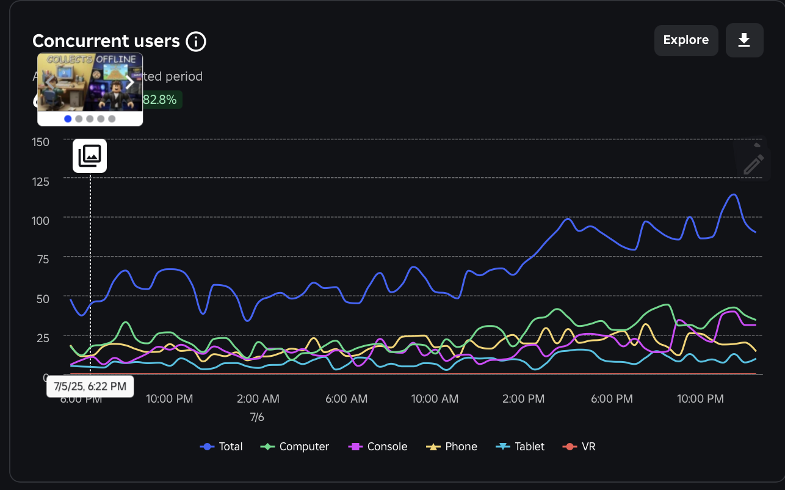Advance thumbnail carousel with right arrow
This screenshot has height=490, width=785.
coord(130,83)
